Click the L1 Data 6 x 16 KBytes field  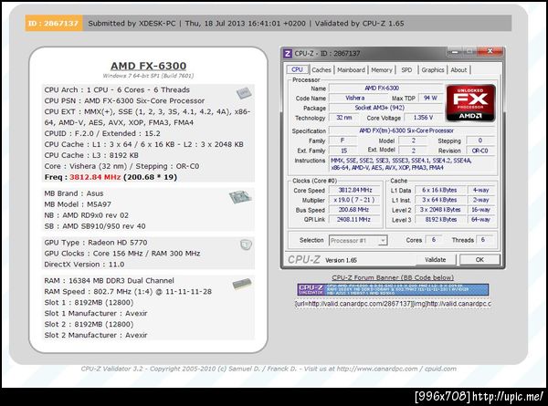click(x=439, y=190)
